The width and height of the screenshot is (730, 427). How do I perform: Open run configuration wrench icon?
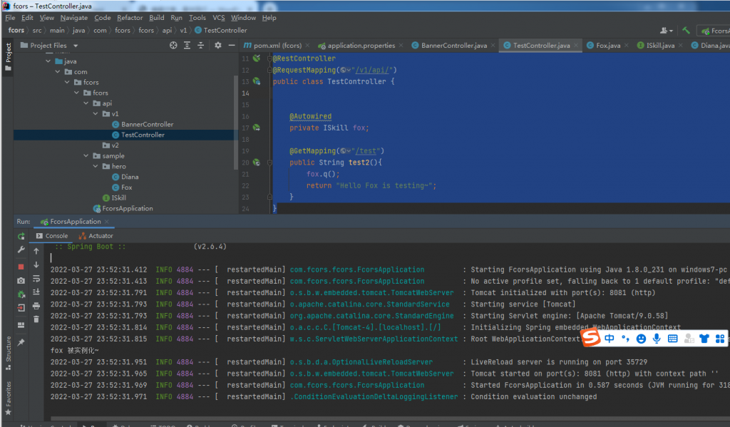point(21,249)
